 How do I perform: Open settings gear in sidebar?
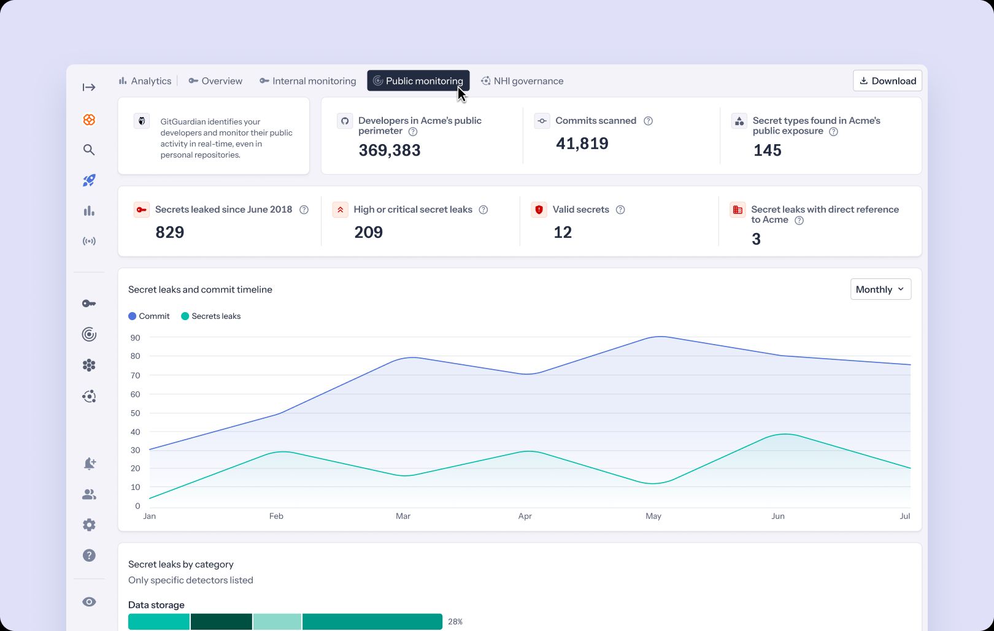coord(89,525)
